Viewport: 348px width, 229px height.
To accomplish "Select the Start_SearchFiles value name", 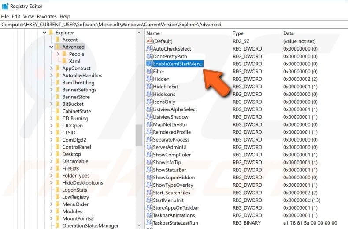I will pos(171,193).
